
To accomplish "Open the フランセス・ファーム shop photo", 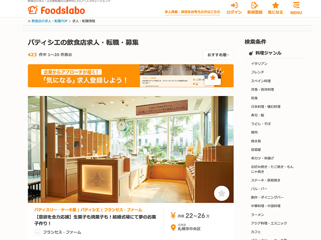I will (x=131, y=149).
